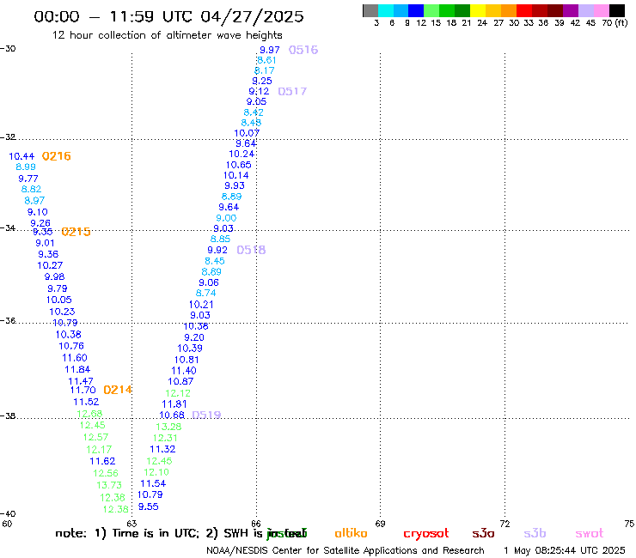This screenshot has height=558, width=636.
Task: Click the latitude axis label -36
Action: tap(8, 321)
